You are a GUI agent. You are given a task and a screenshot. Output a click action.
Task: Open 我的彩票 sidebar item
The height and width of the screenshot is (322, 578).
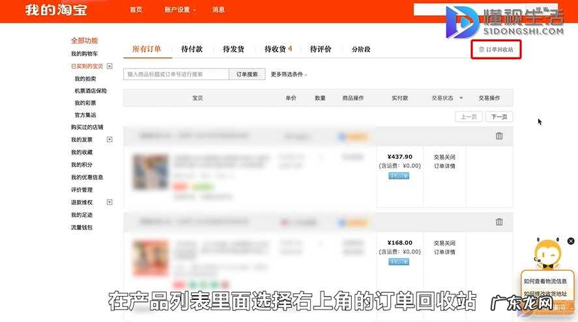tap(85, 103)
